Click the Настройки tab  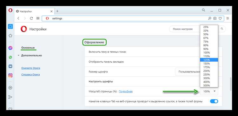click(35, 11)
